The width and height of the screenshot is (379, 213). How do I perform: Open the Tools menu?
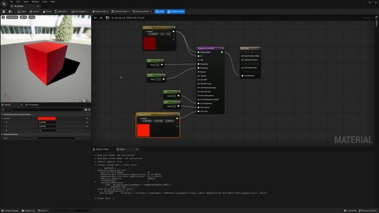pos(45,2)
